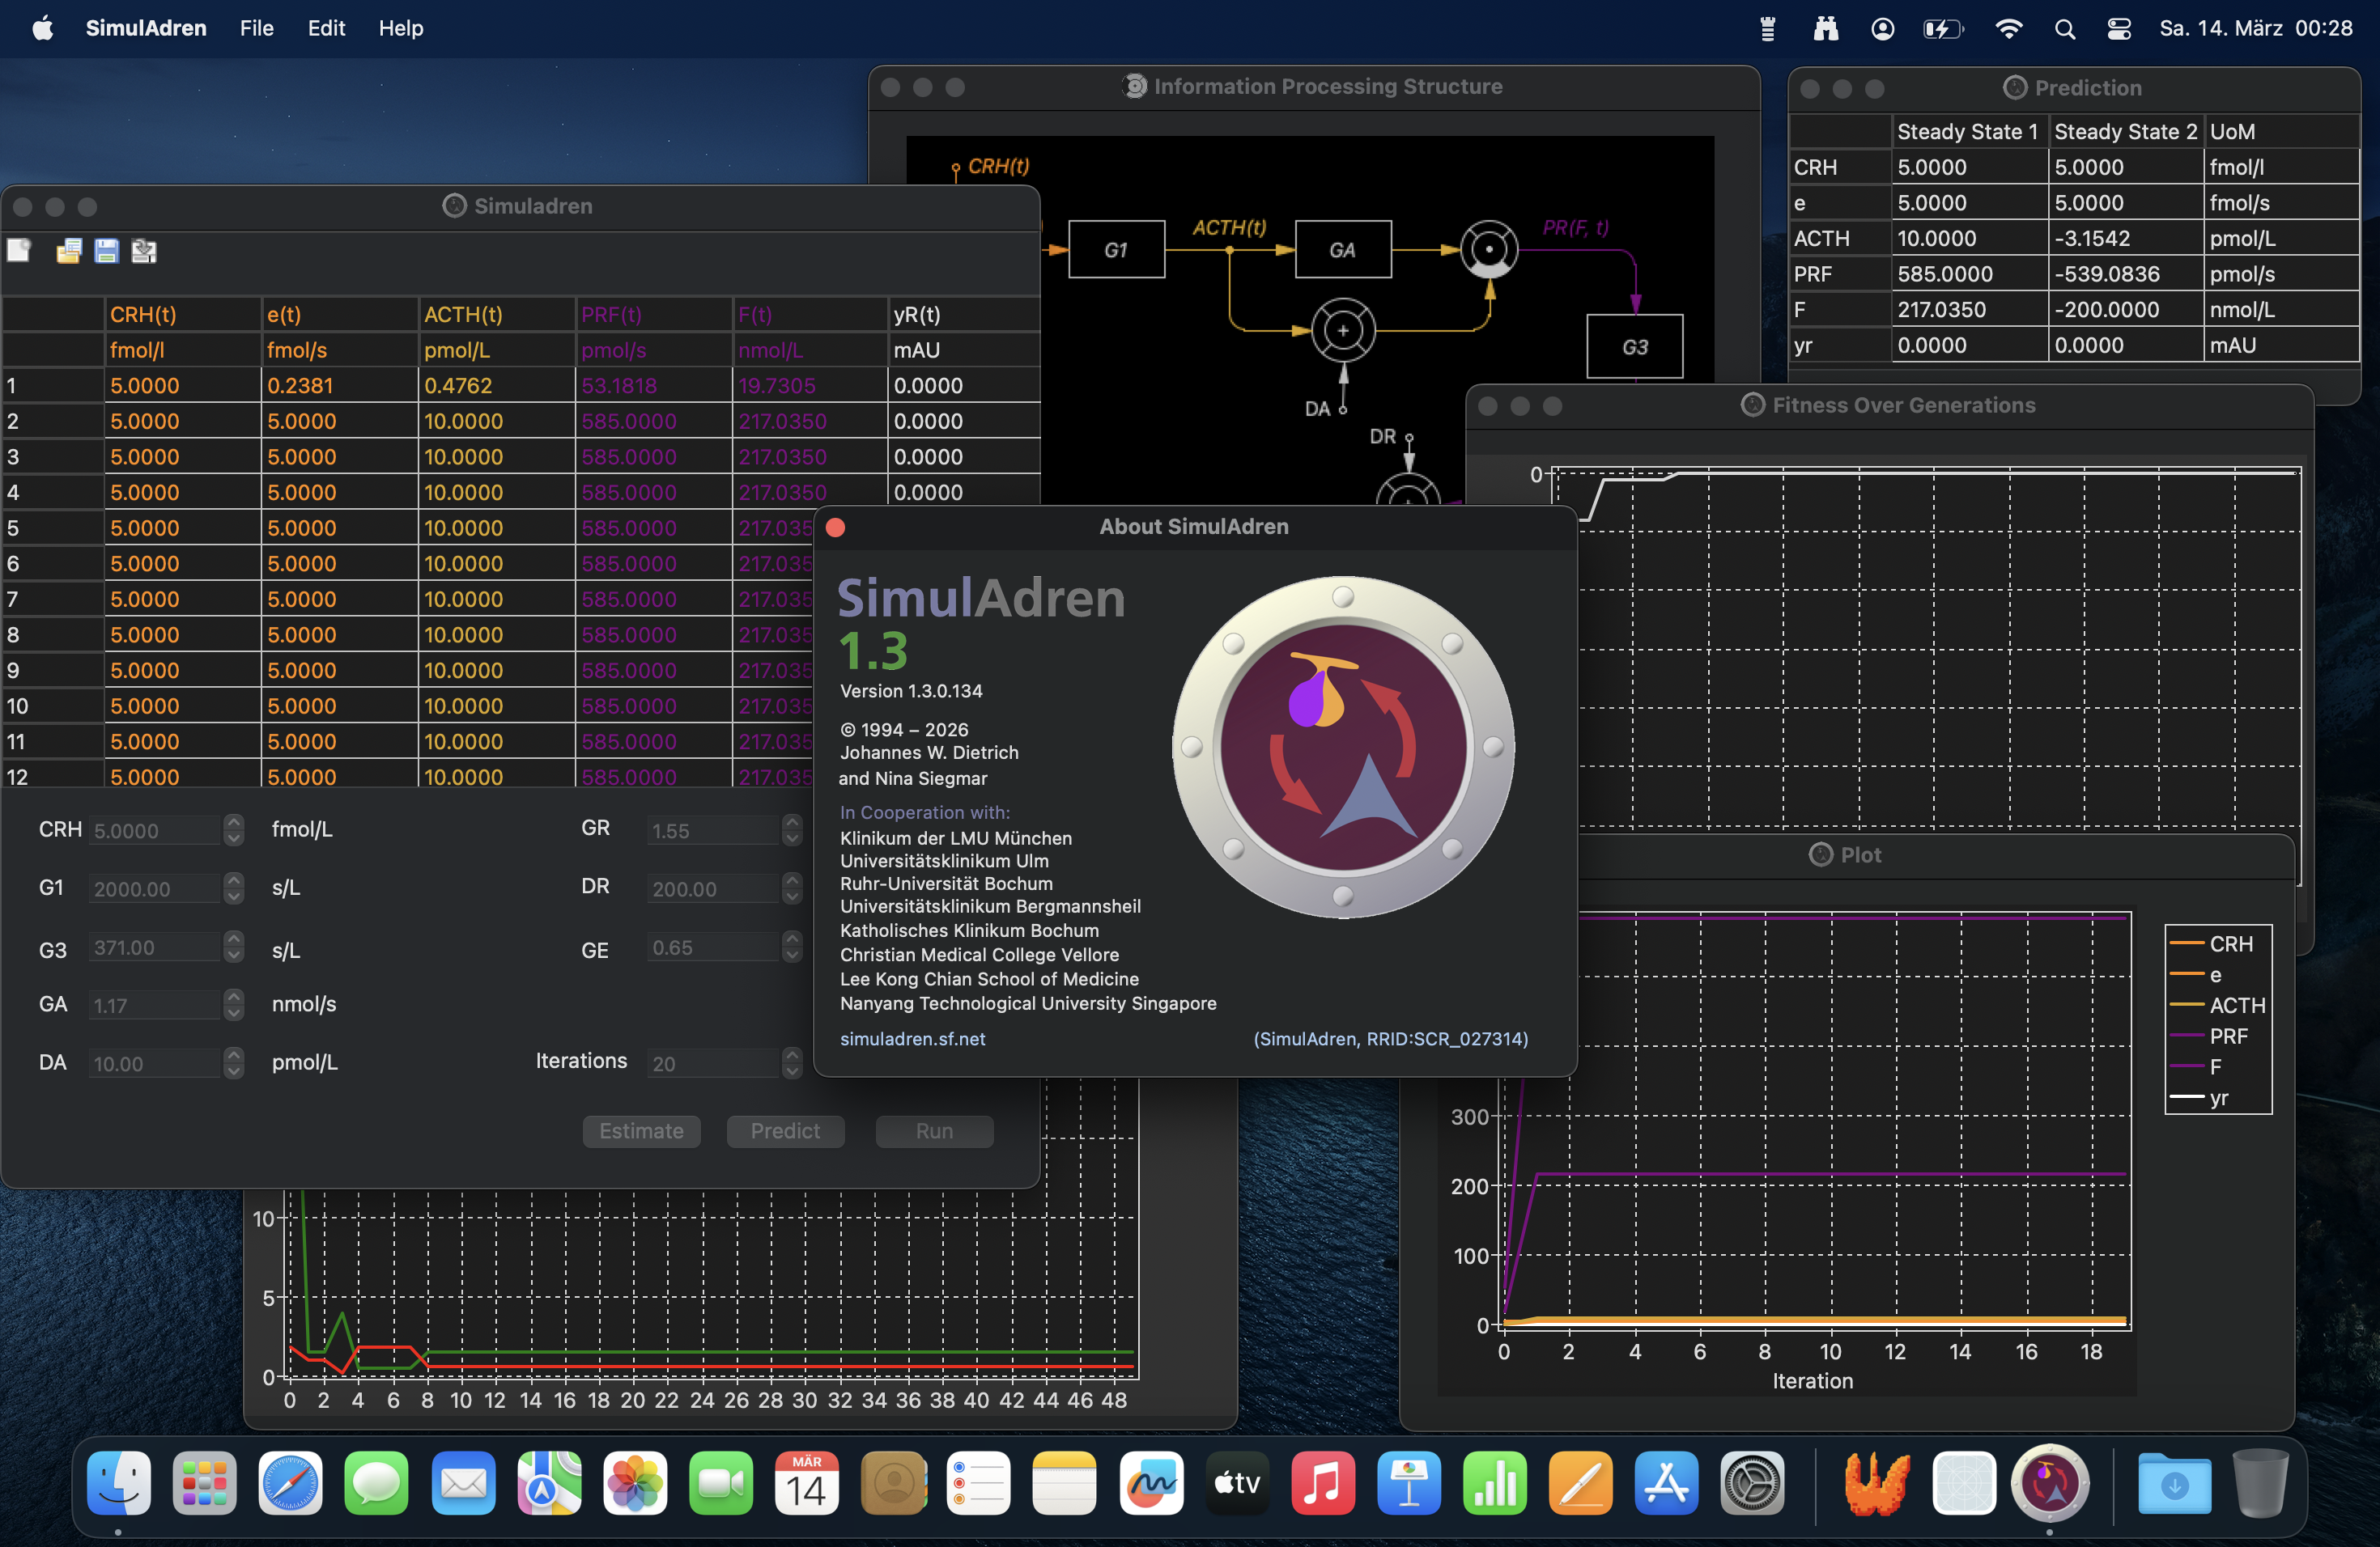Image resolution: width=2380 pixels, height=1547 pixels.
Task: Click the blue Save floppy icon
Action: (106, 251)
